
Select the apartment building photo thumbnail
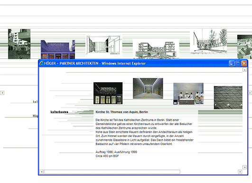pos(19,44)
